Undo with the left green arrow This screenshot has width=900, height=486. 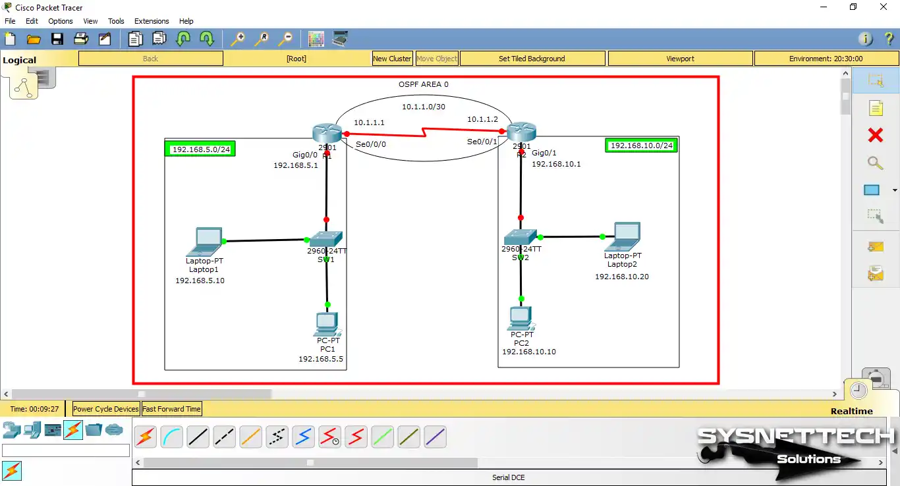pos(183,39)
